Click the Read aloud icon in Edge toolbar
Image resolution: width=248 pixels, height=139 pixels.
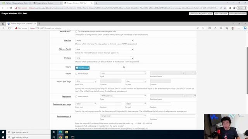(x=198, y=28)
